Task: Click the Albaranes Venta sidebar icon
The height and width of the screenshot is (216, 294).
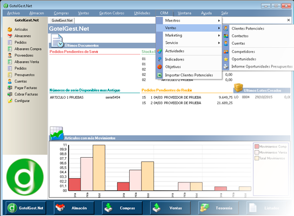Action: [x=10, y=62]
